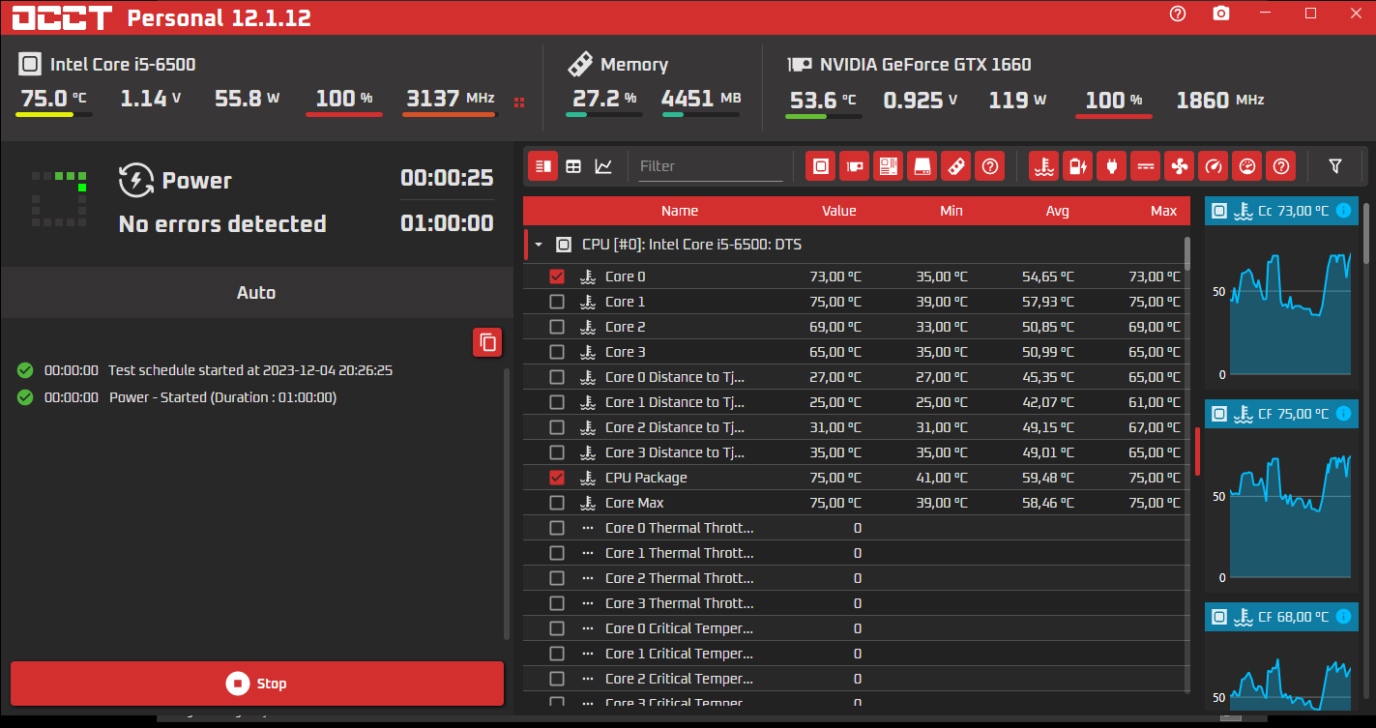
Task: Toggle the unknown sensor type question-mark filter
Action: tap(1281, 166)
